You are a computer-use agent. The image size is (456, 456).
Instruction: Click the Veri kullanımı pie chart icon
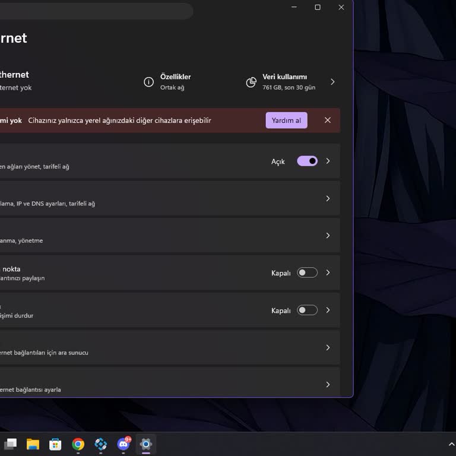point(251,82)
